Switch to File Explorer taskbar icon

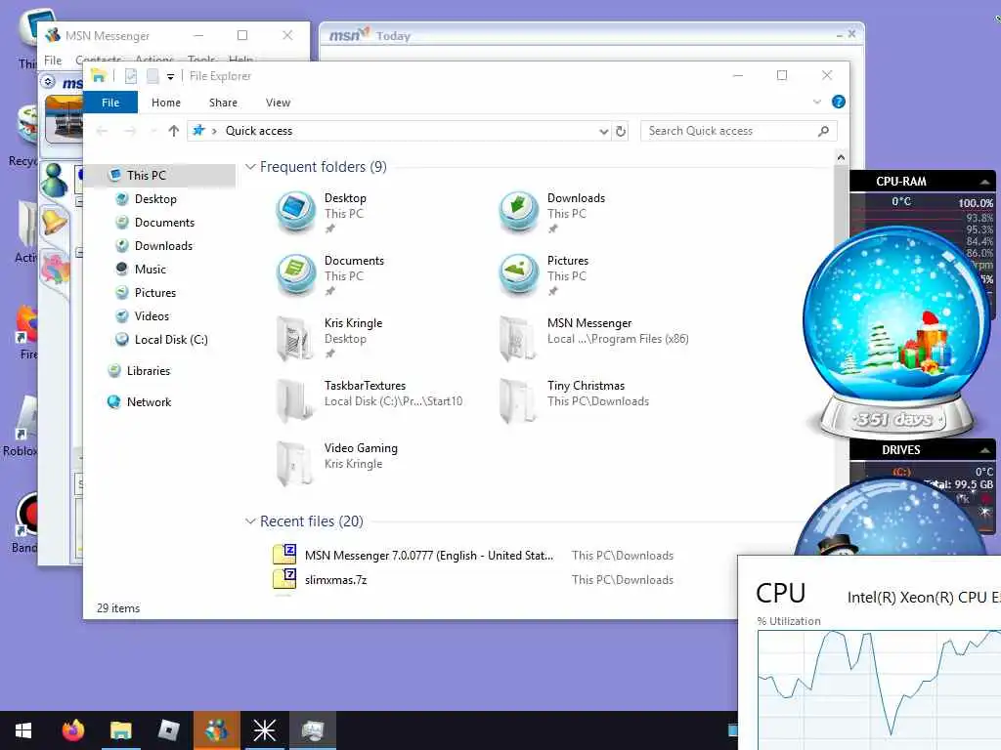click(120, 730)
